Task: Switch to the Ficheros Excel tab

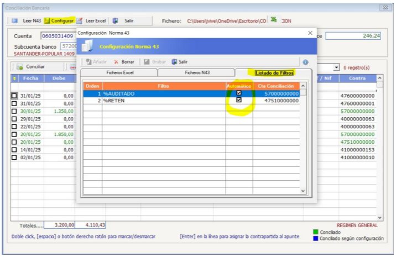Action: (119, 72)
